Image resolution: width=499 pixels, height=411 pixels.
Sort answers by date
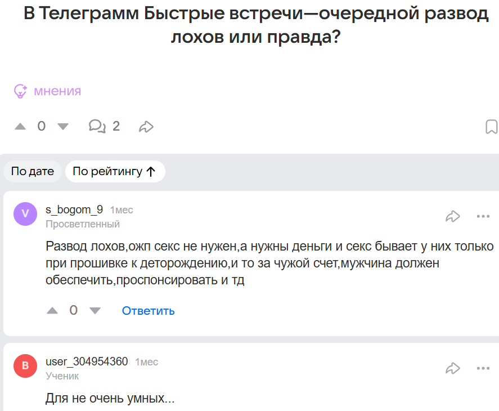point(33,172)
